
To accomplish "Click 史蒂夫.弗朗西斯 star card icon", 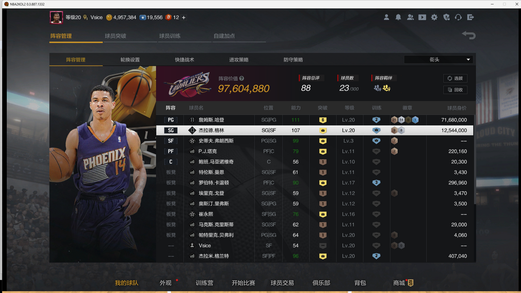I will [x=192, y=141].
